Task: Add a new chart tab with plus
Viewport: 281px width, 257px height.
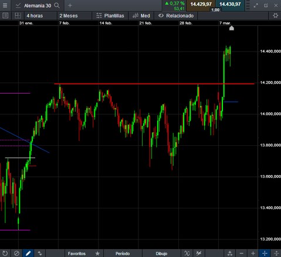Action: [x=70, y=5]
